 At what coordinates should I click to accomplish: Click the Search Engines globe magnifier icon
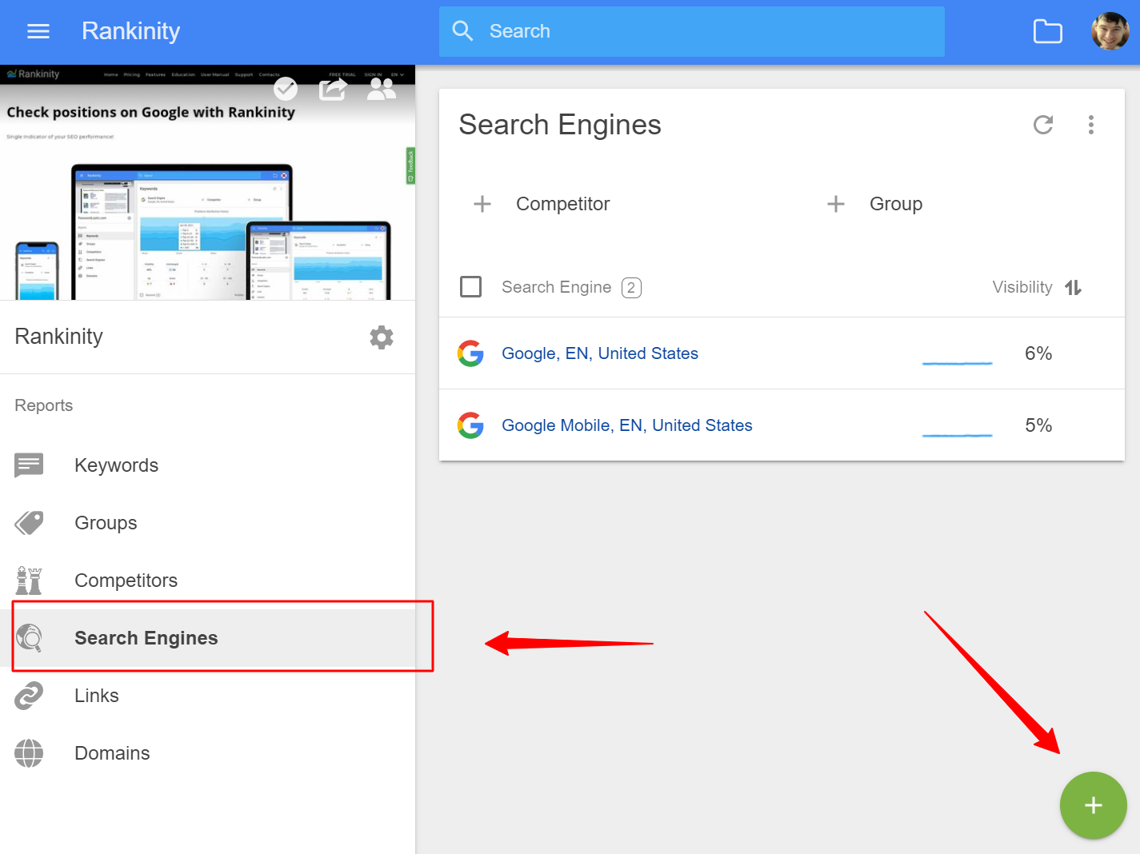[x=29, y=638]
